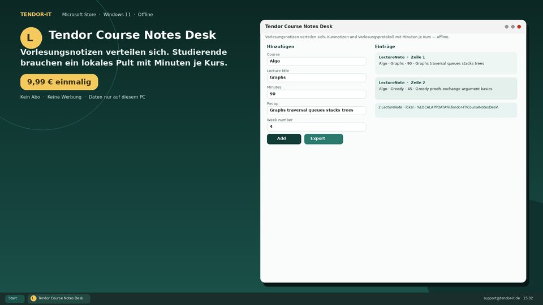
Task: Click the support@tendor-it.de address
Action: pyautogui.click(x=502, y=298)
